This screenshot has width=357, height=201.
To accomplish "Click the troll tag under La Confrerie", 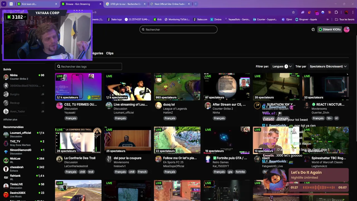I will pyautogui.click(x=91, y=172).
